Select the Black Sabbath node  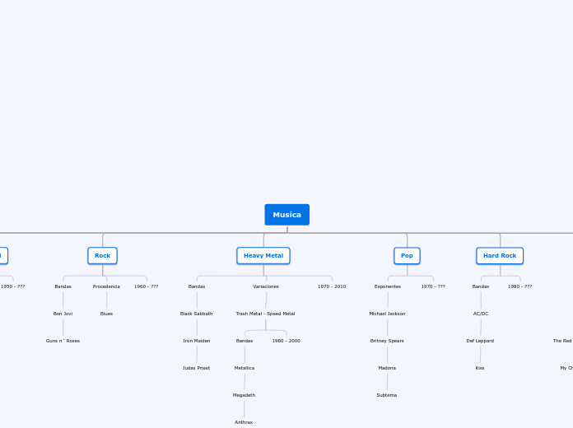pos(196,314)
